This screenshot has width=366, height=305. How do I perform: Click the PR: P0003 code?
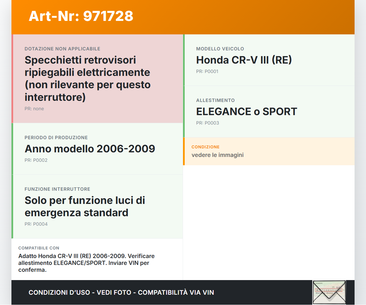pos(208,123)
